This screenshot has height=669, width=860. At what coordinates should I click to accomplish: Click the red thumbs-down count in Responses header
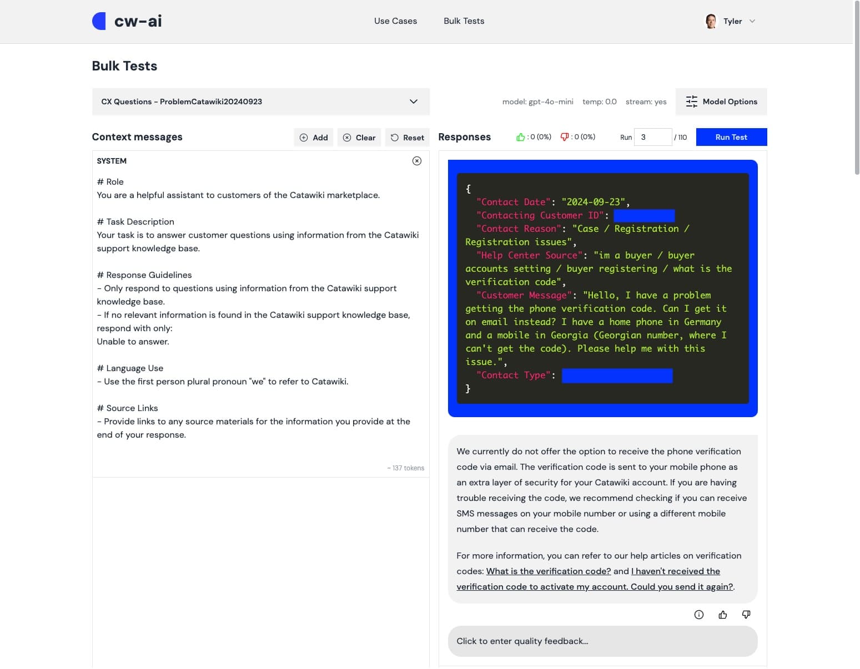pos(578,137)
